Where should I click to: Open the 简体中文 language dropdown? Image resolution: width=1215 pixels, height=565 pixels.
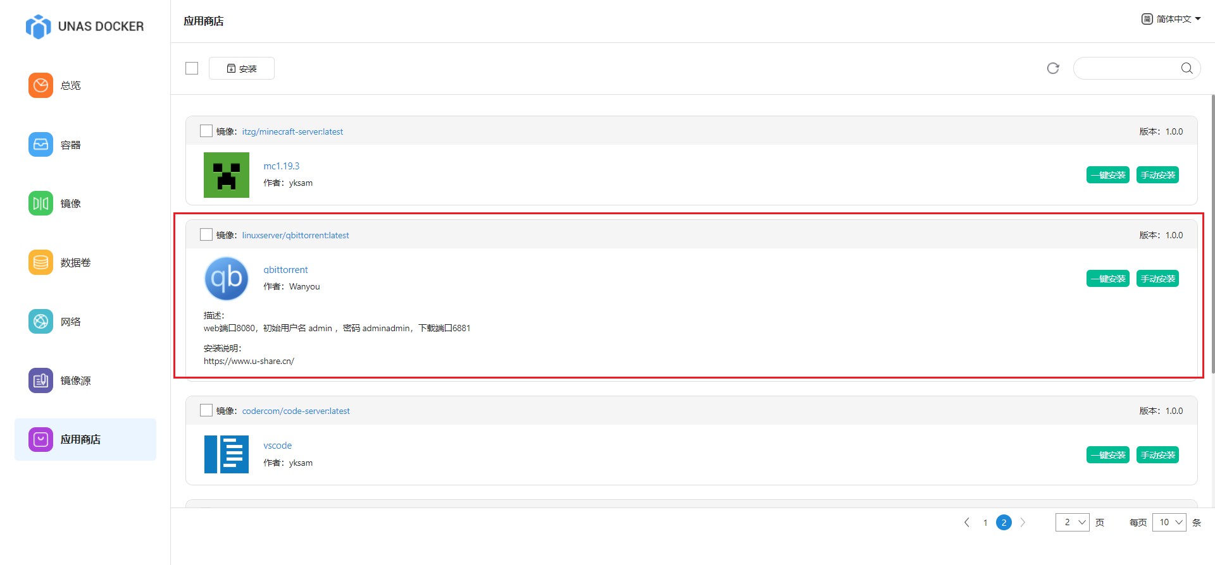tap(1171, 19)
